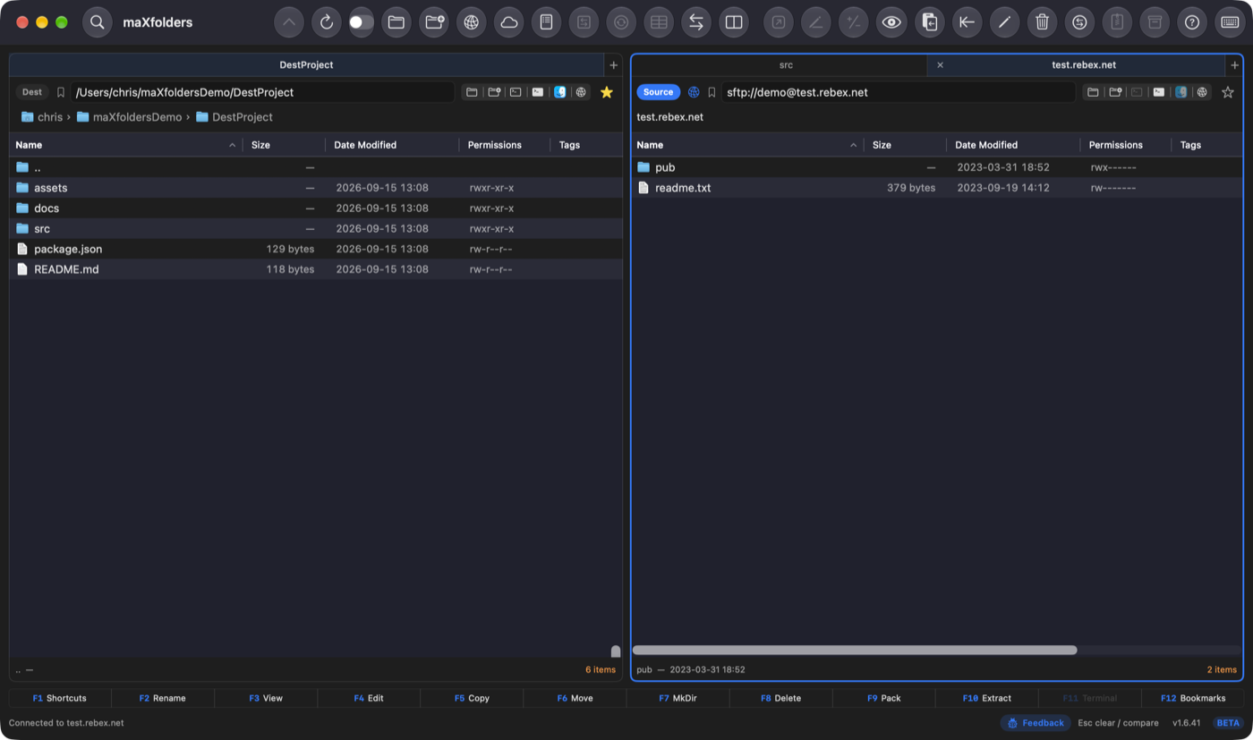Screen dimensions: 1253x740
Task: Select the pub folder in right pane
Action: [937, 167]
